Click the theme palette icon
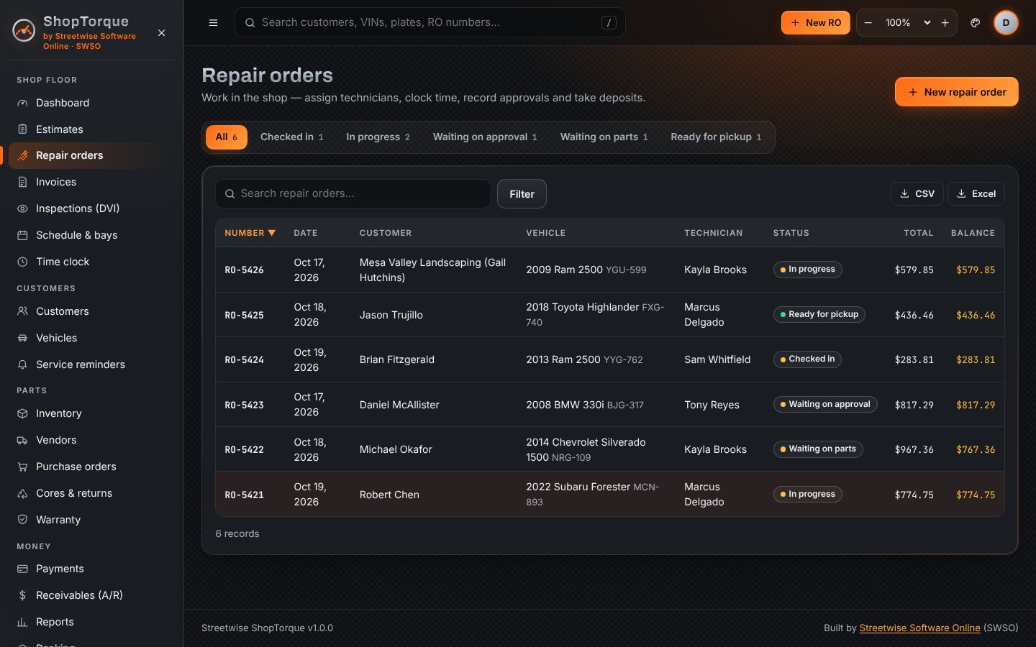The height and width of the screenshot is (647, 1036). tap(975, 22)
